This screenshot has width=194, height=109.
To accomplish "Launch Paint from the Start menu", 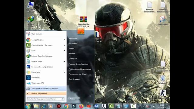I will (46, 51).
